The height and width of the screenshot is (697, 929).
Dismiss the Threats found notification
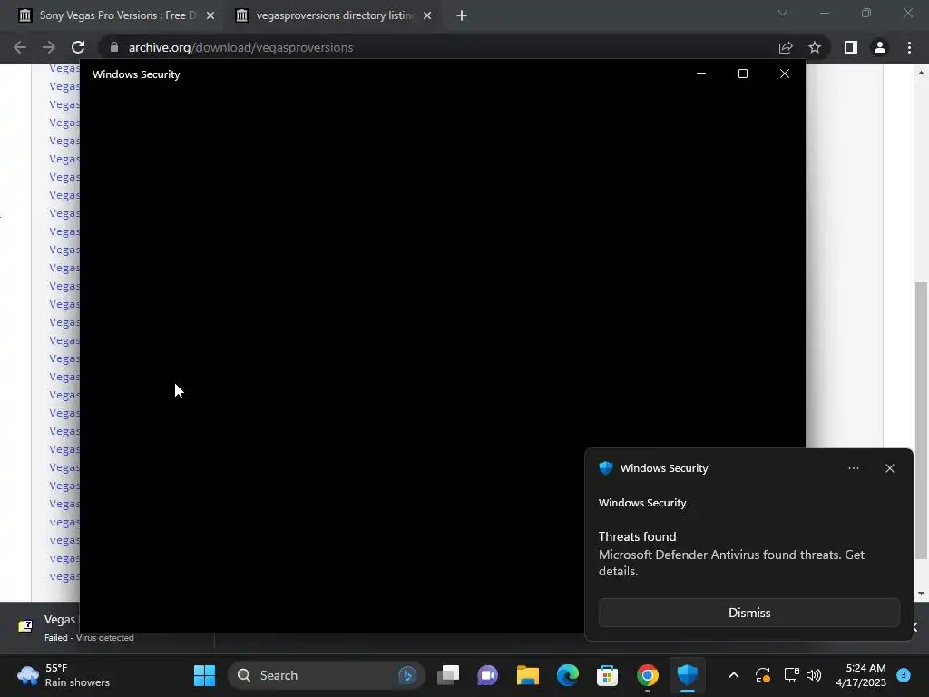748,613
